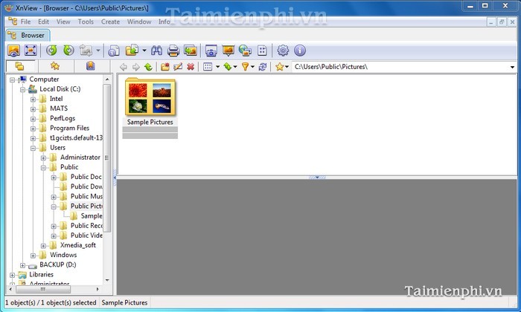
Task: Create a new folder icon
Action: click(x=165, y=67)
